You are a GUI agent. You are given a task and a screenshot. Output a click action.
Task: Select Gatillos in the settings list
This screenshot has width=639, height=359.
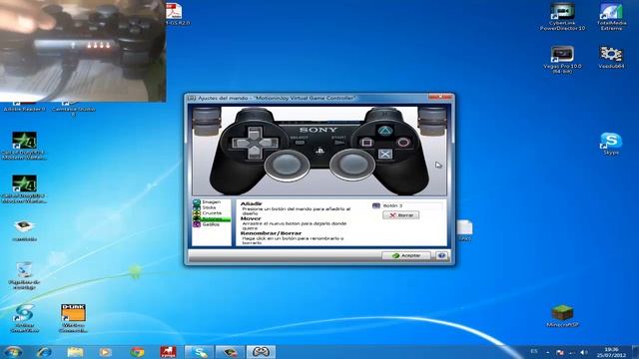click(x=211, y=224)
